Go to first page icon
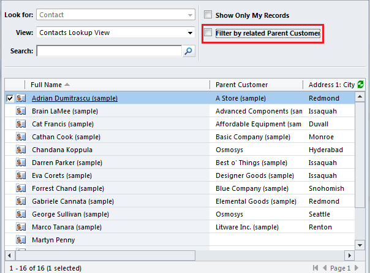 315,268
